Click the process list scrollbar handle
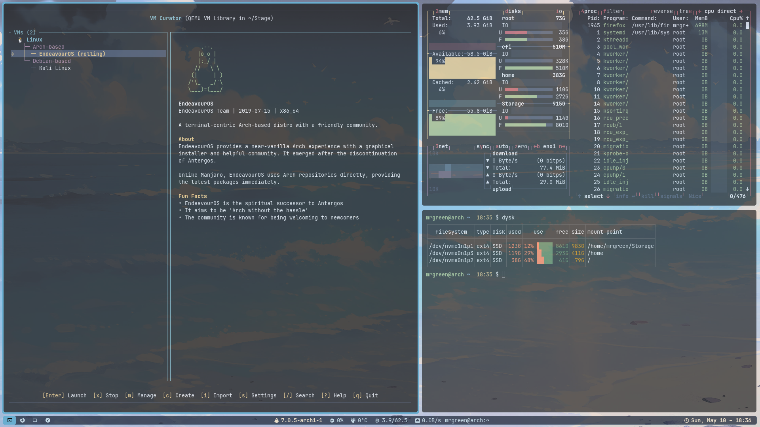 point(747,25)
